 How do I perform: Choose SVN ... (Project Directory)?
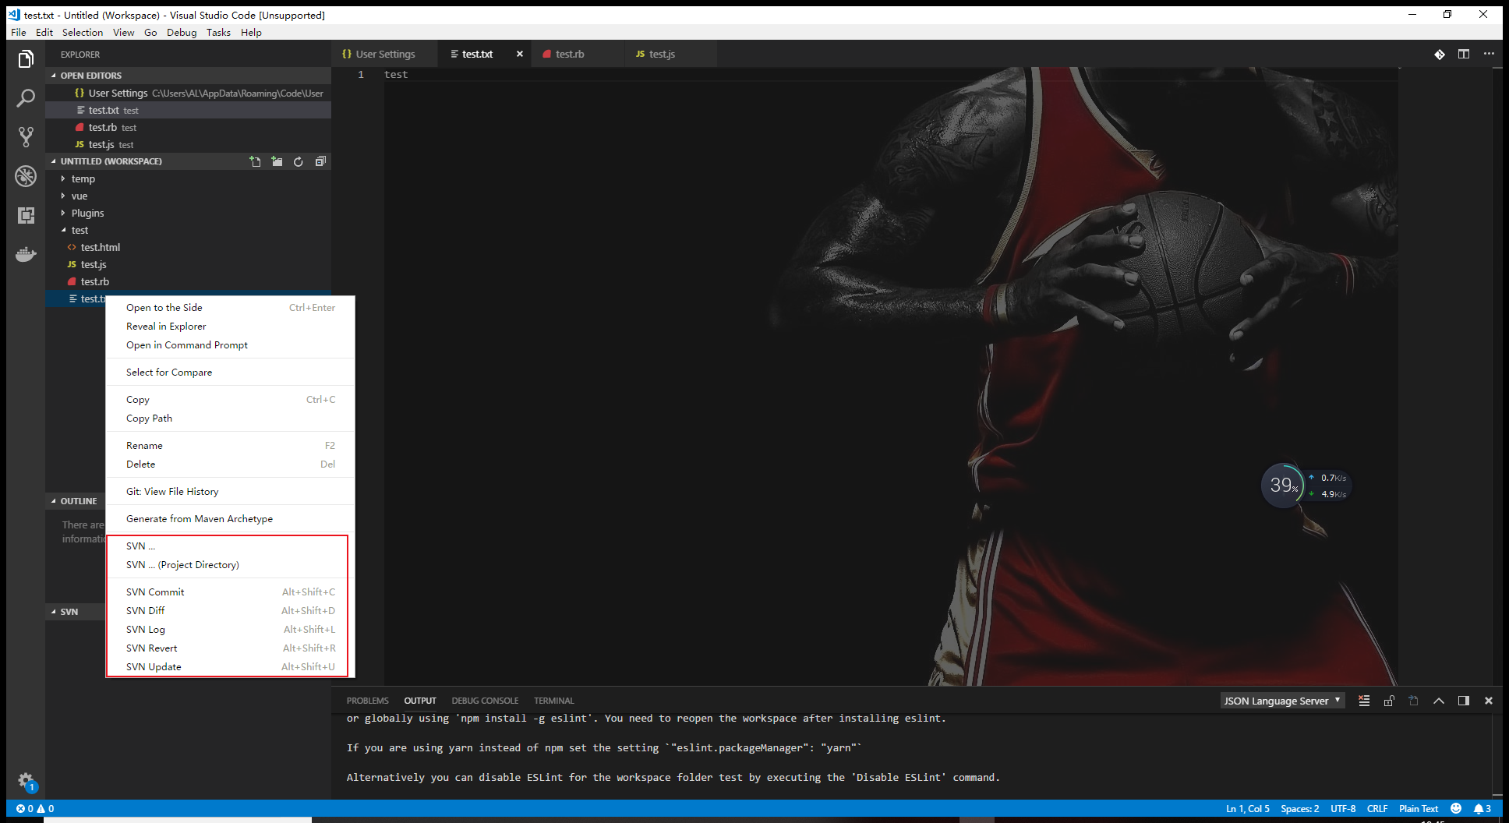(231, 565)
